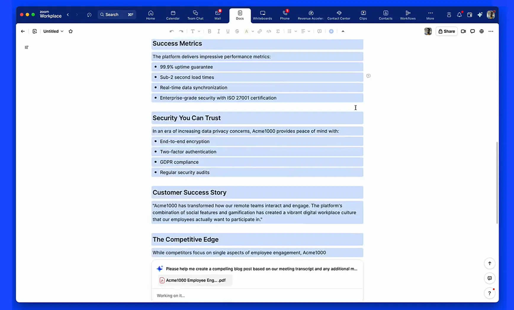
Task: Open the Share dialog
Action: [446, 31]
